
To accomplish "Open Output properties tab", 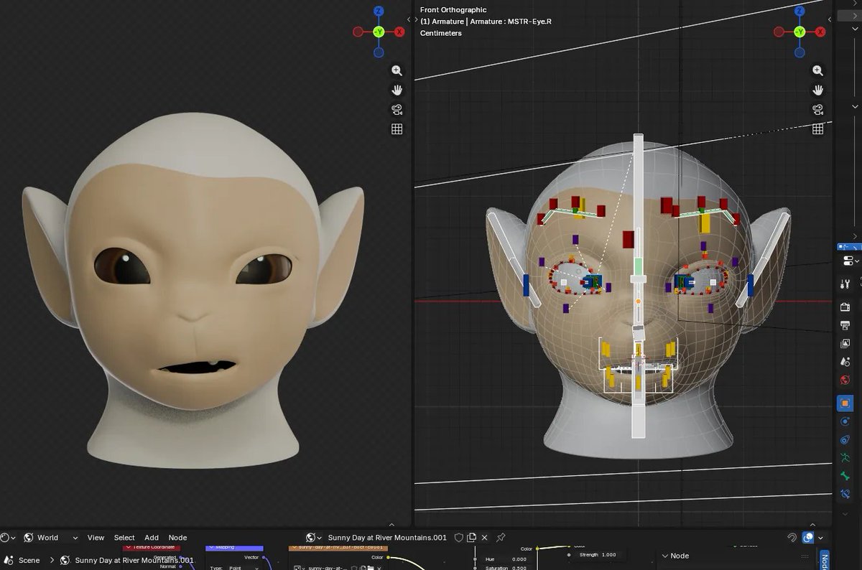I will click(845, 326).
